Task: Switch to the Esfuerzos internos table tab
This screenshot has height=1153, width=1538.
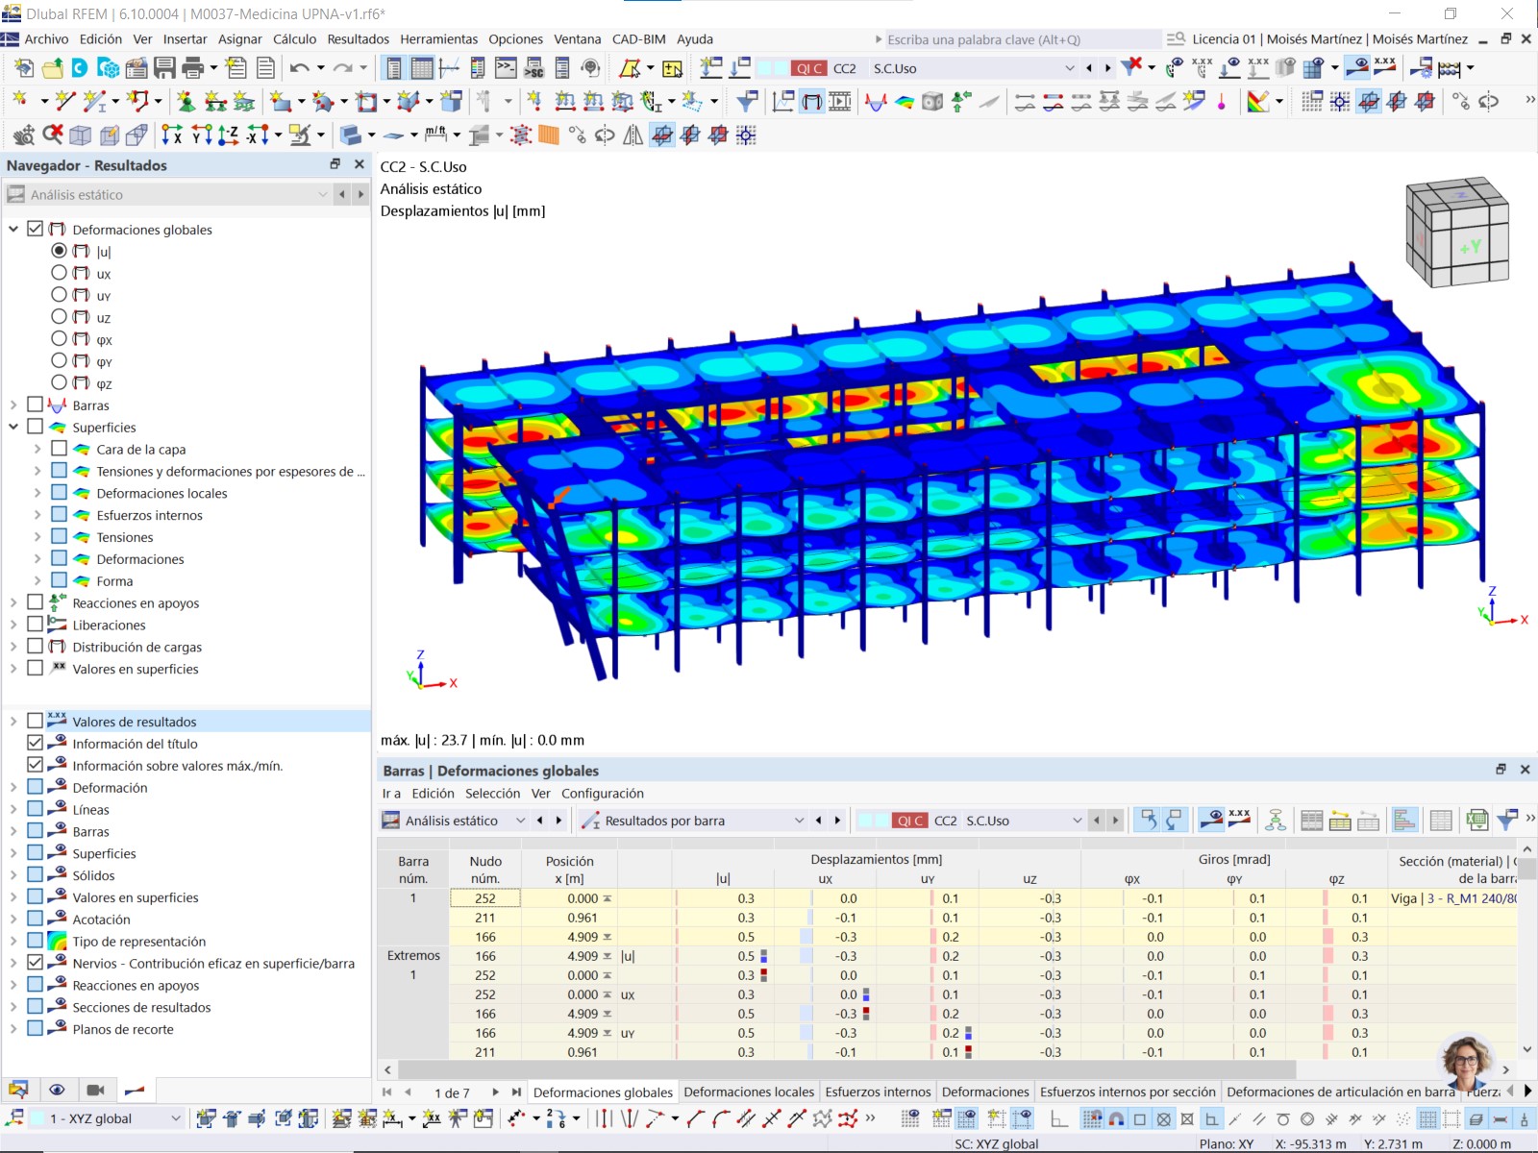Action: click(877, 1092)
